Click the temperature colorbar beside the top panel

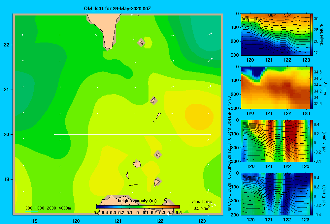312,35
